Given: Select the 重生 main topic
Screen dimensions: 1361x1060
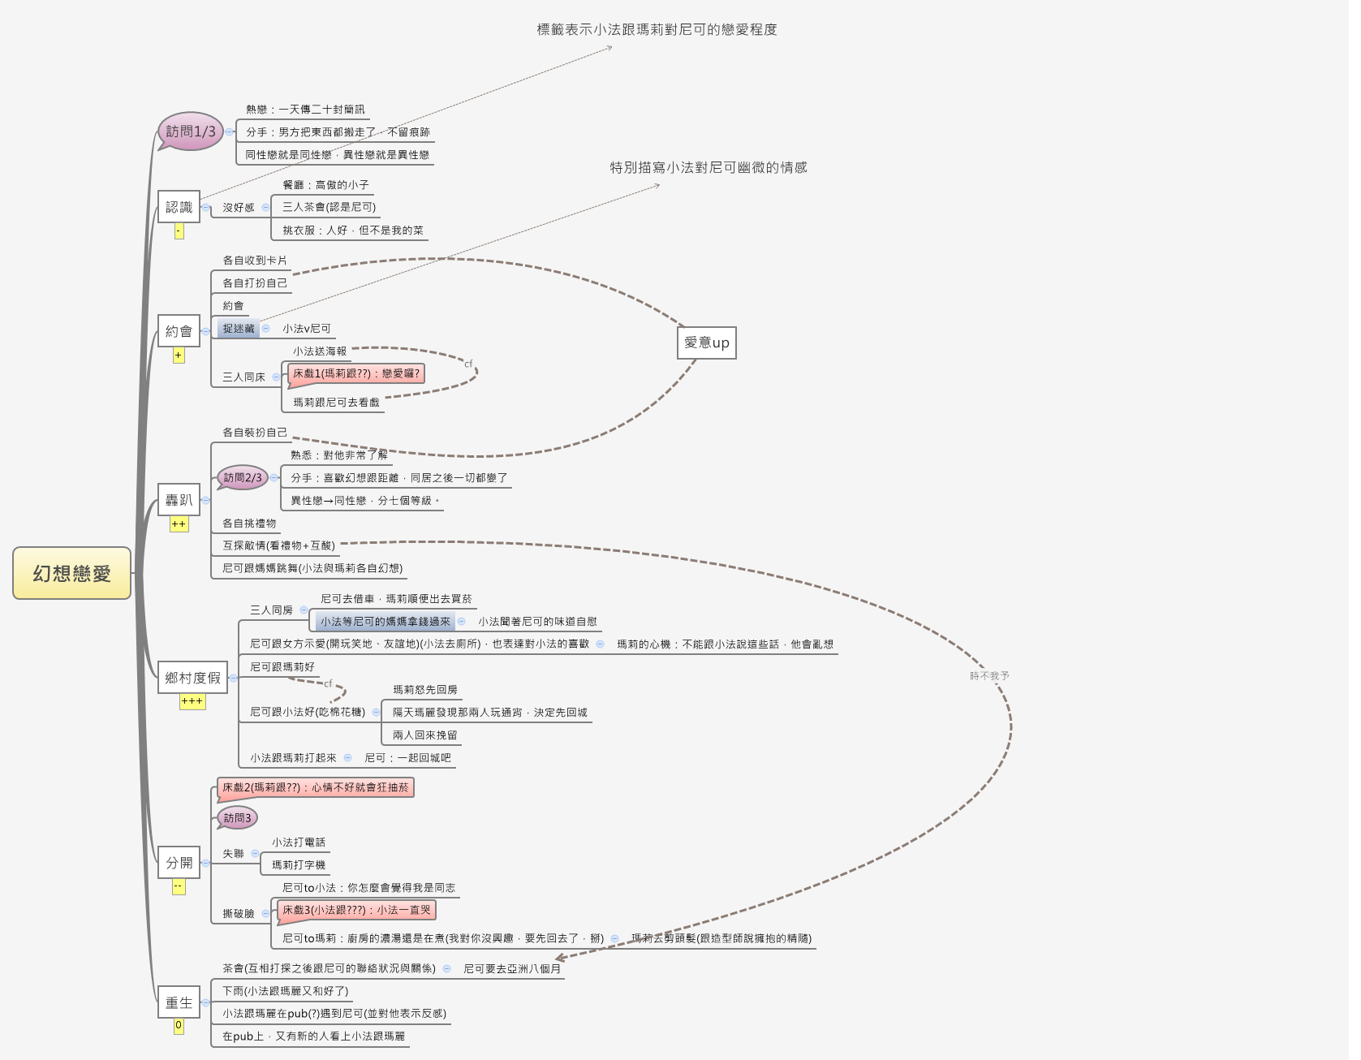Looking at the screenshot, I should (x=179, y=1002).
